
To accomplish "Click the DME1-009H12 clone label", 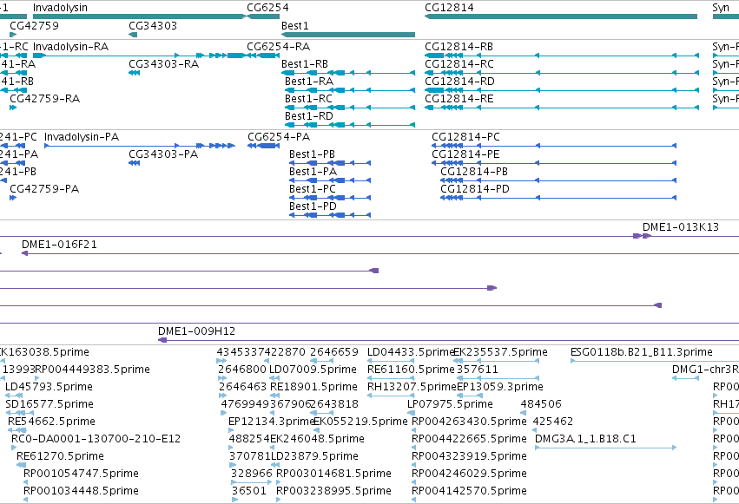I will click(x=196, y=331).
